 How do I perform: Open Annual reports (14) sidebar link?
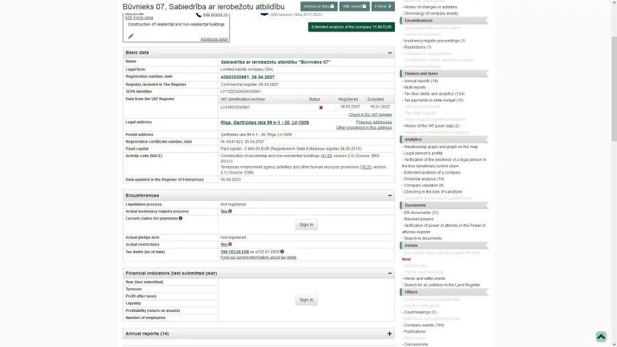coord(421,81)
